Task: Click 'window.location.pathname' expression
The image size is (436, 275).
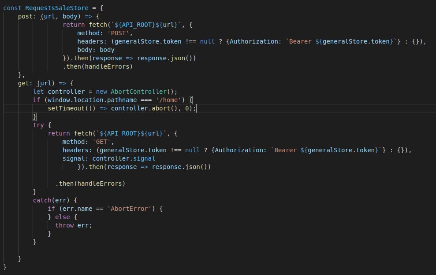Action: point(92,100)
